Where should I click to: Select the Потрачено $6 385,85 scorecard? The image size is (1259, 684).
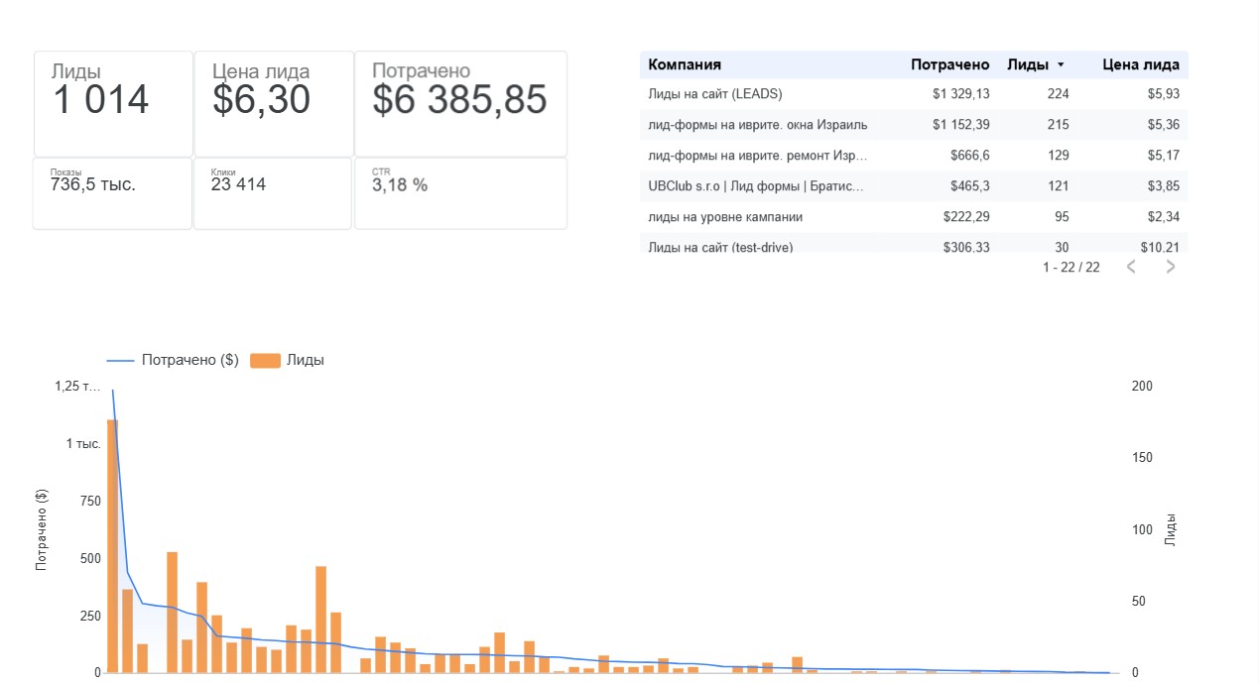point(460,103)
